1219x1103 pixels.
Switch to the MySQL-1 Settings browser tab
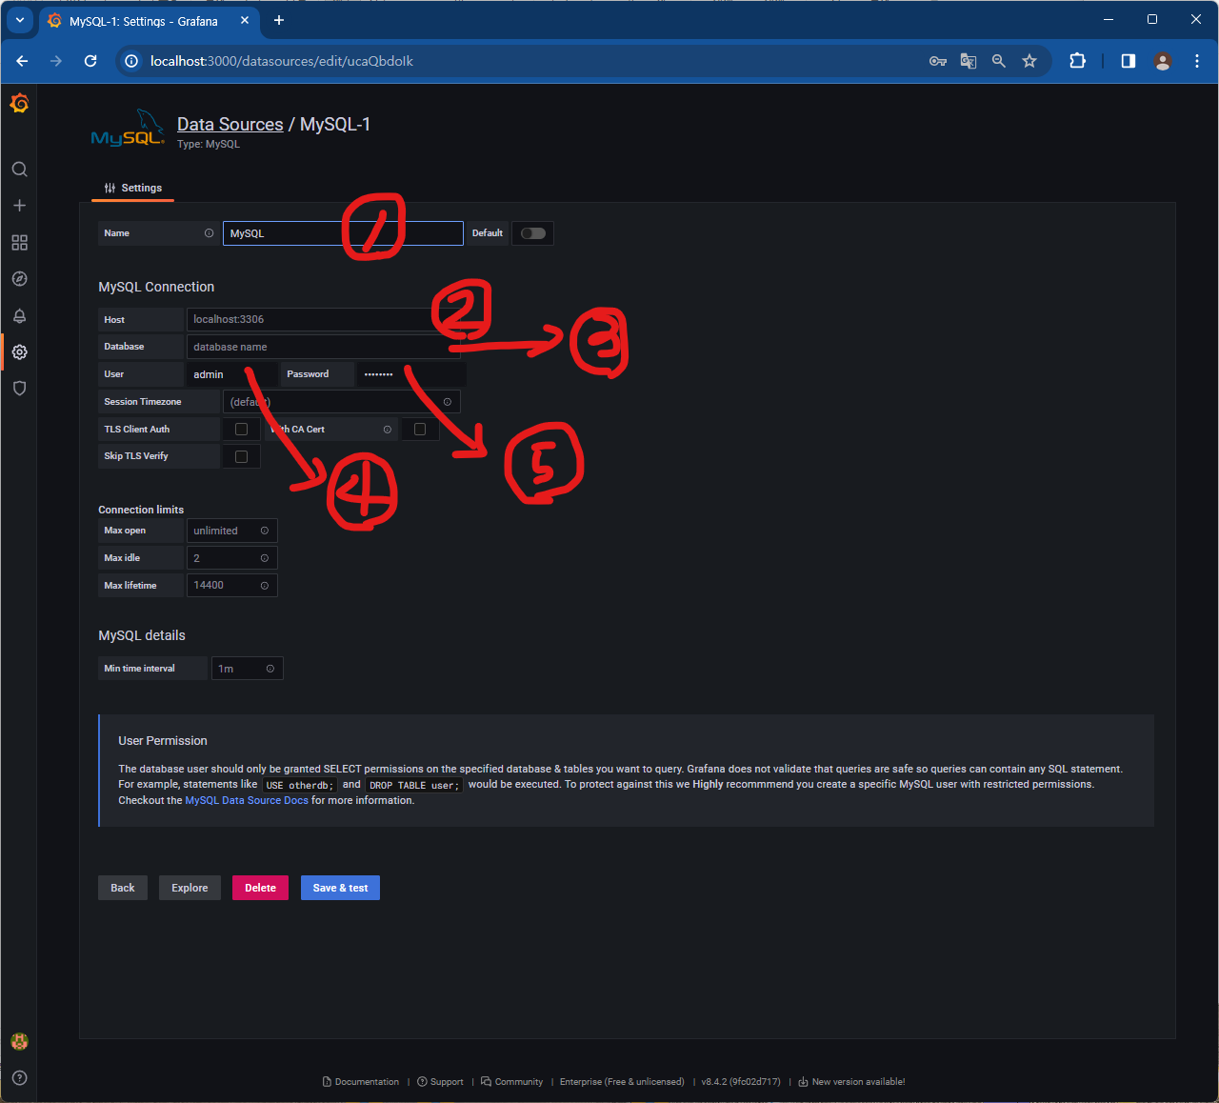tap(143, 21)
